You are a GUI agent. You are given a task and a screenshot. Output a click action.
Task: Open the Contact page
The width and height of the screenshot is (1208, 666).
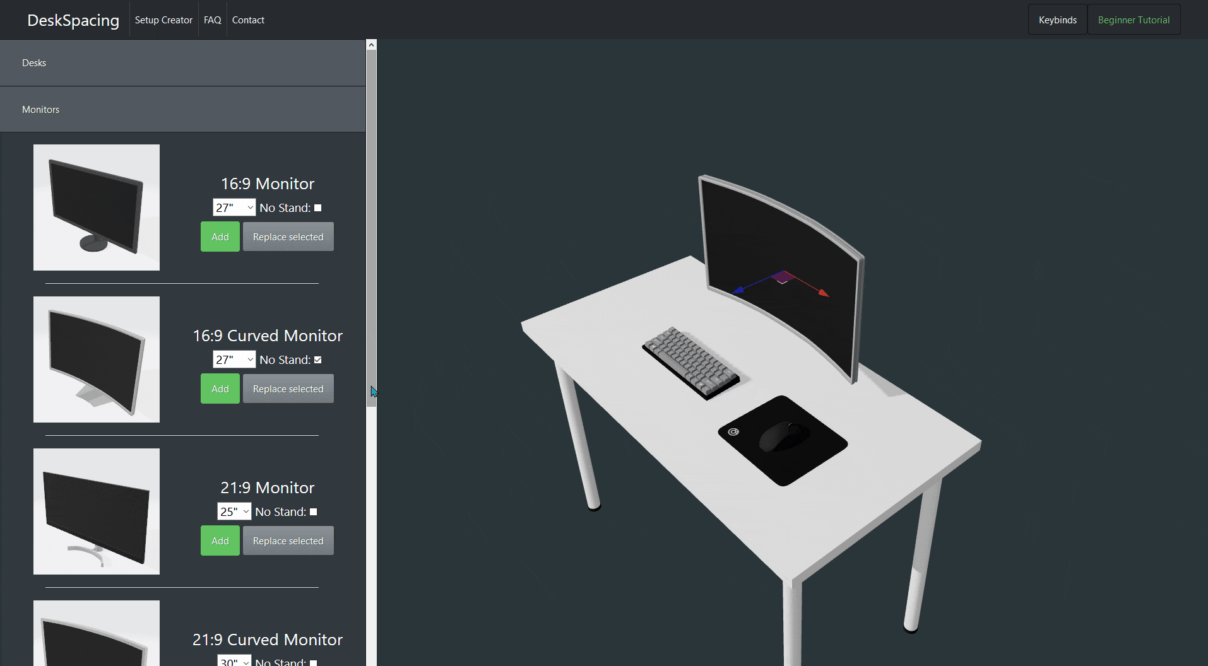[248, 20]
